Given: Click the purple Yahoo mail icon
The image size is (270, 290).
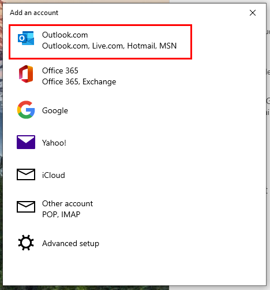Looking at the screenshot, I should pos(26,142).
